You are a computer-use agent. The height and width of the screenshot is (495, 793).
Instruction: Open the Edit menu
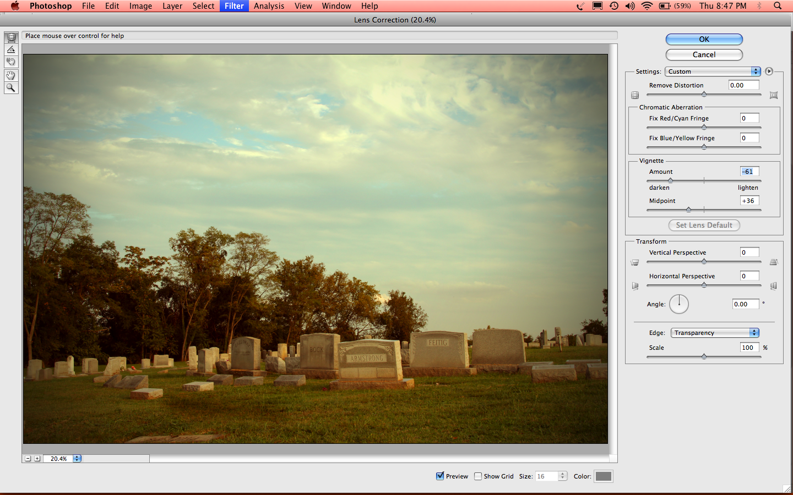coord(112,6)
